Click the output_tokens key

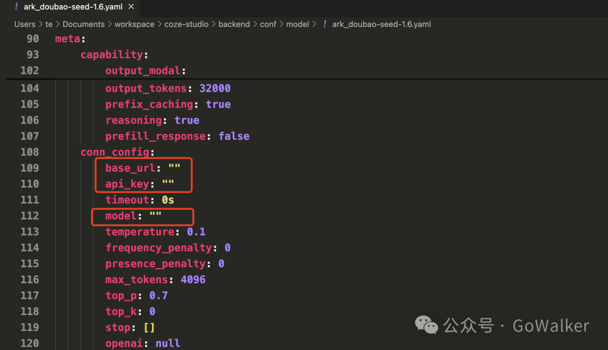(146, 88)
